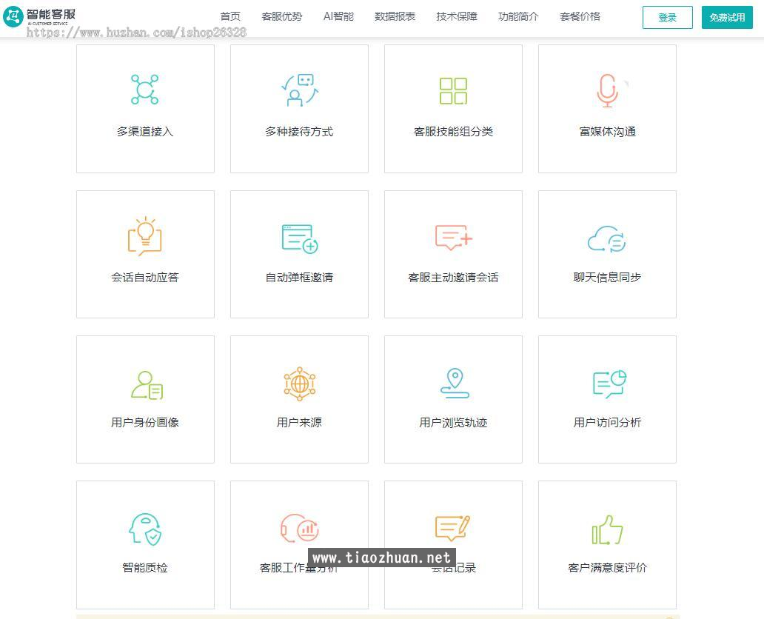Open the 数据报表 navigation item
764x619 pixels.
coord(395,16)
